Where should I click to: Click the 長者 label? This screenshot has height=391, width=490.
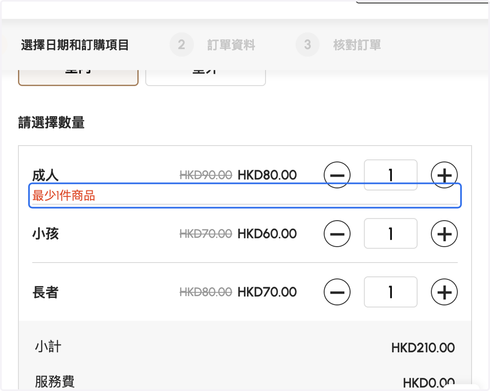45,292
